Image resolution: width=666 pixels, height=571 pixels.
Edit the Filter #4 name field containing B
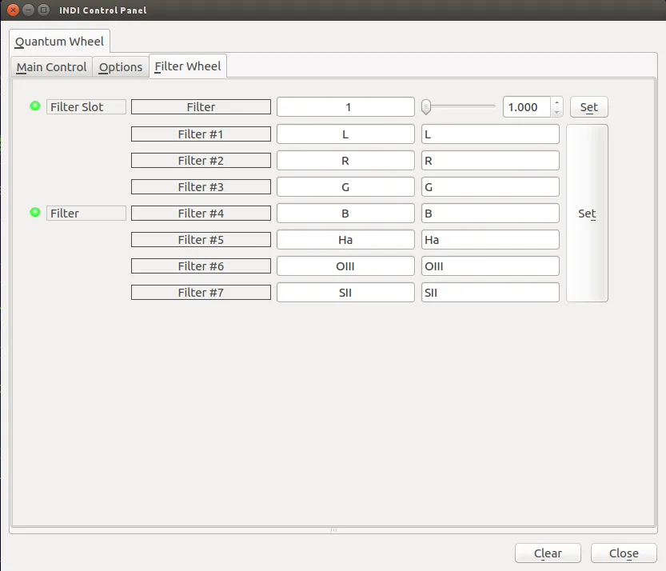click(490, 214)
